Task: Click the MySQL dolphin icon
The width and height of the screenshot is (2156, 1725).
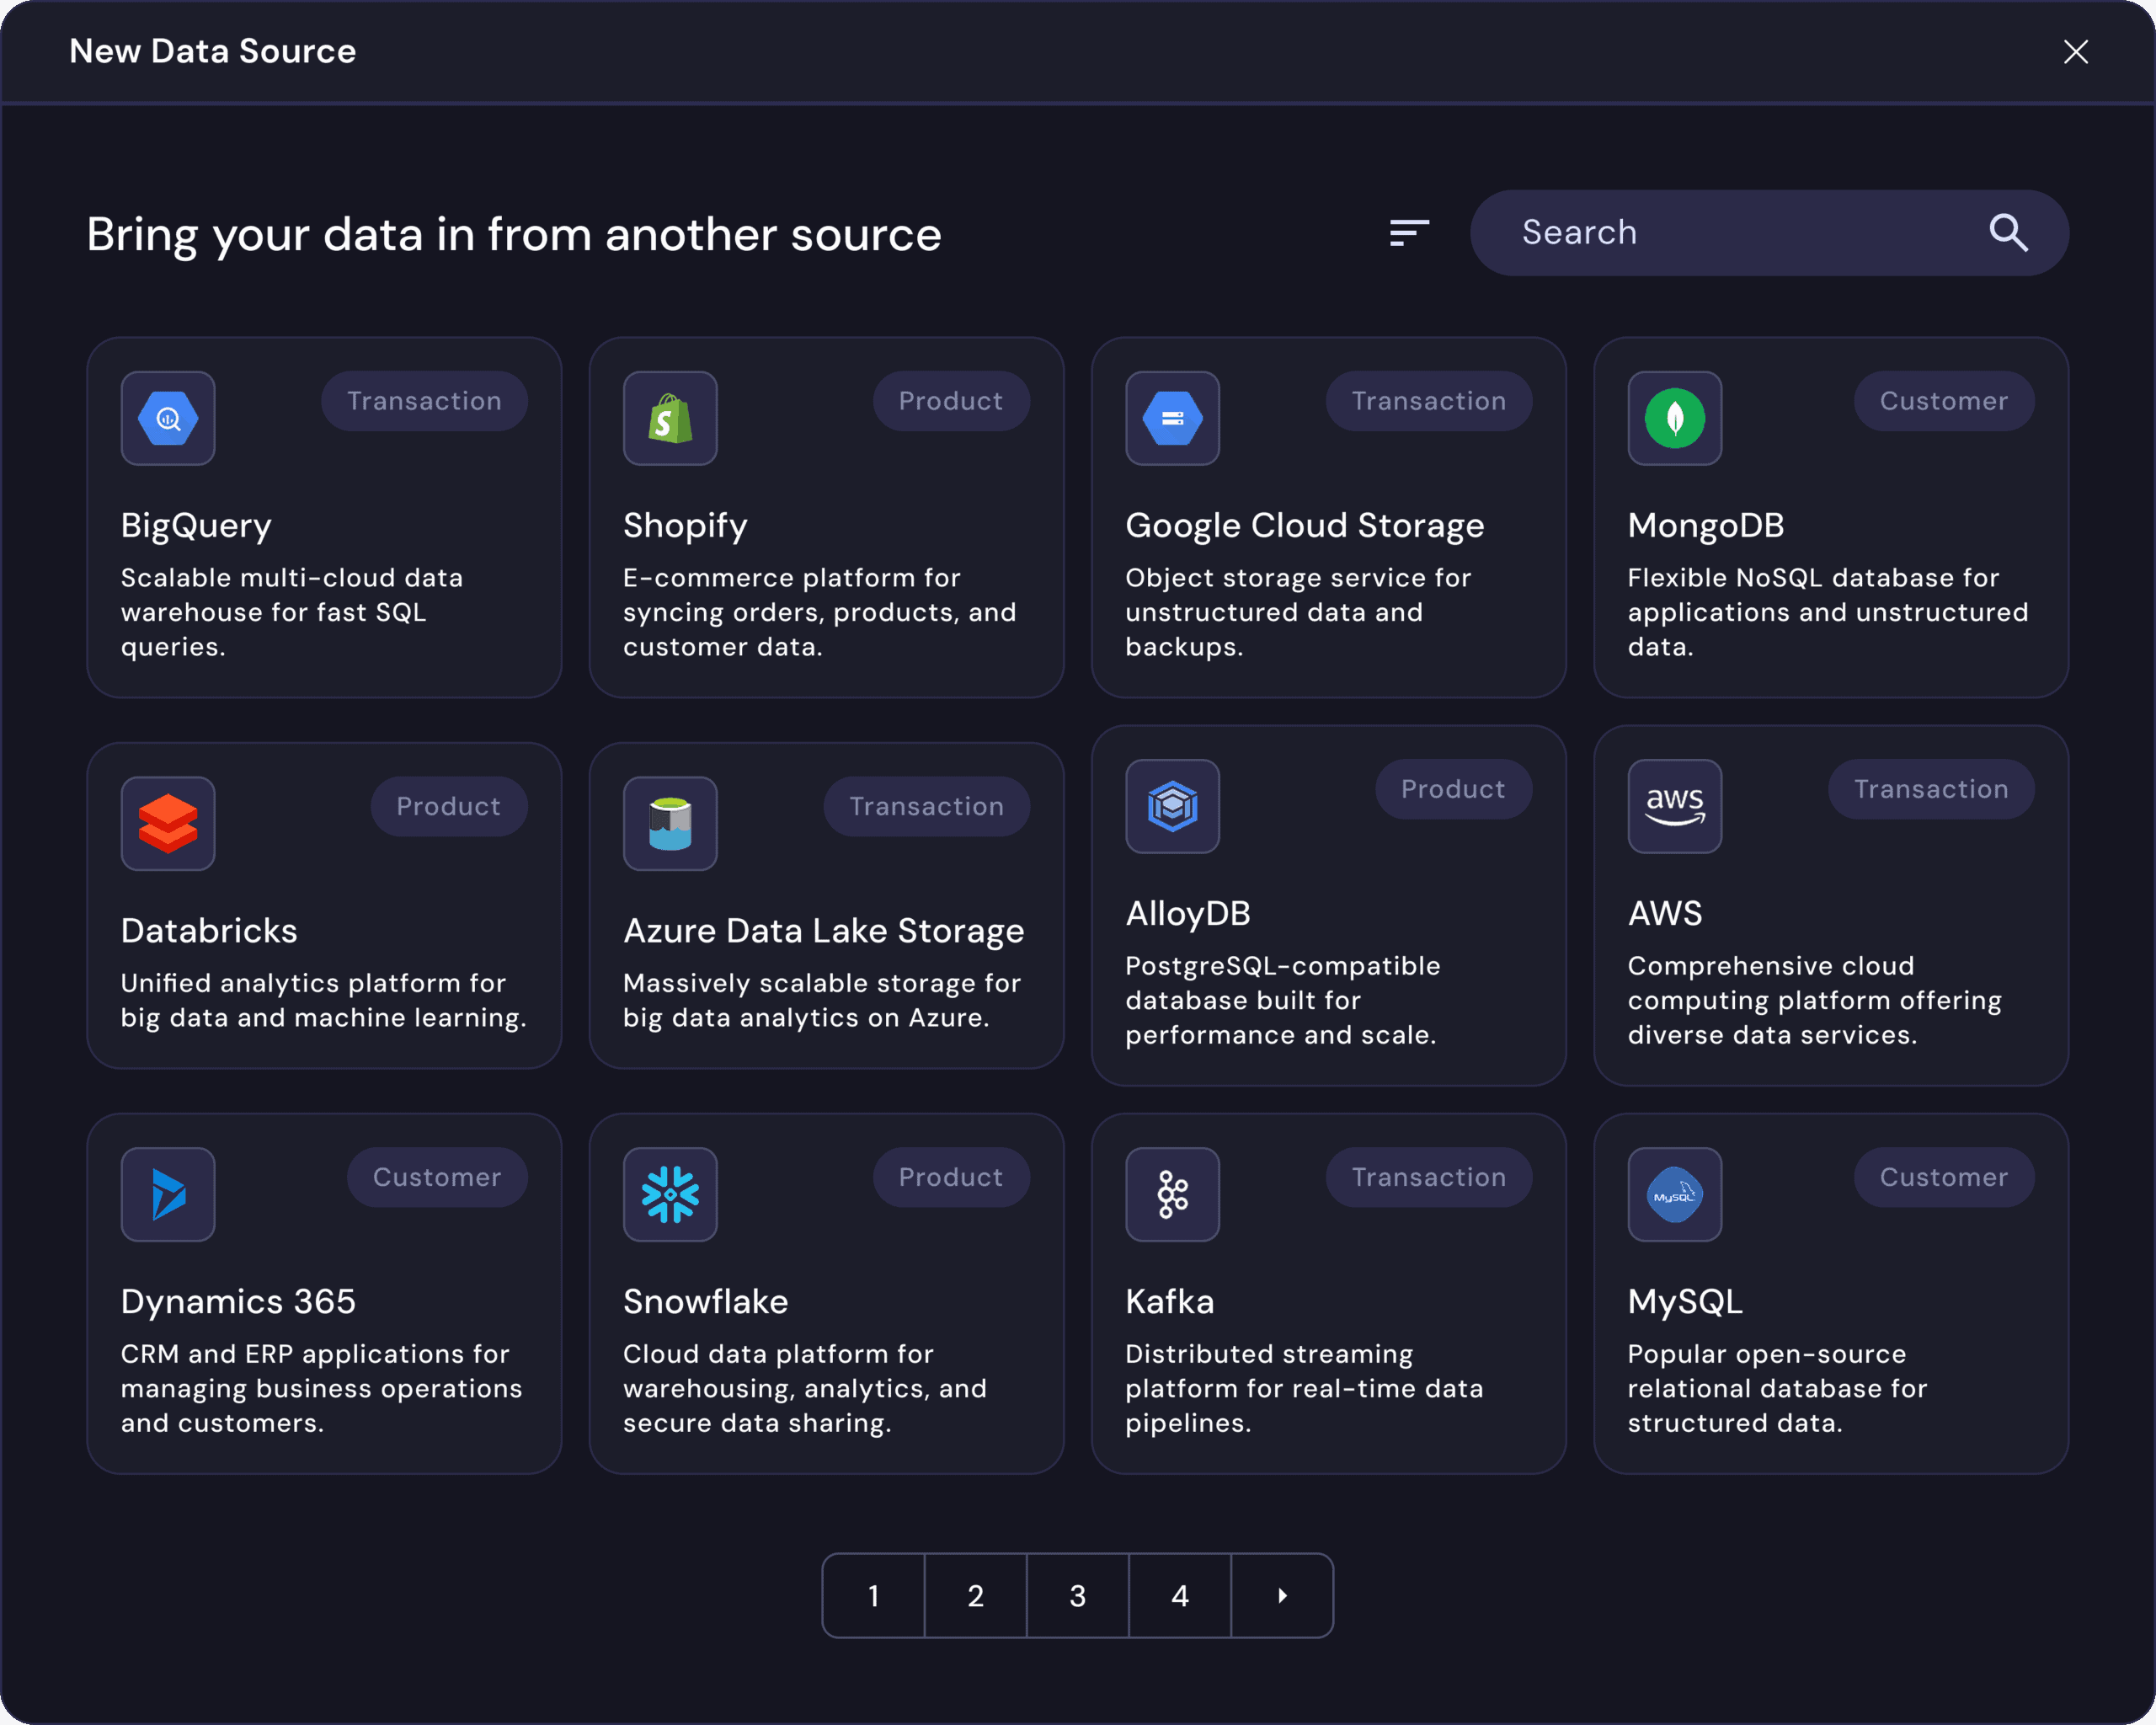Action: pos(1674,1194)
